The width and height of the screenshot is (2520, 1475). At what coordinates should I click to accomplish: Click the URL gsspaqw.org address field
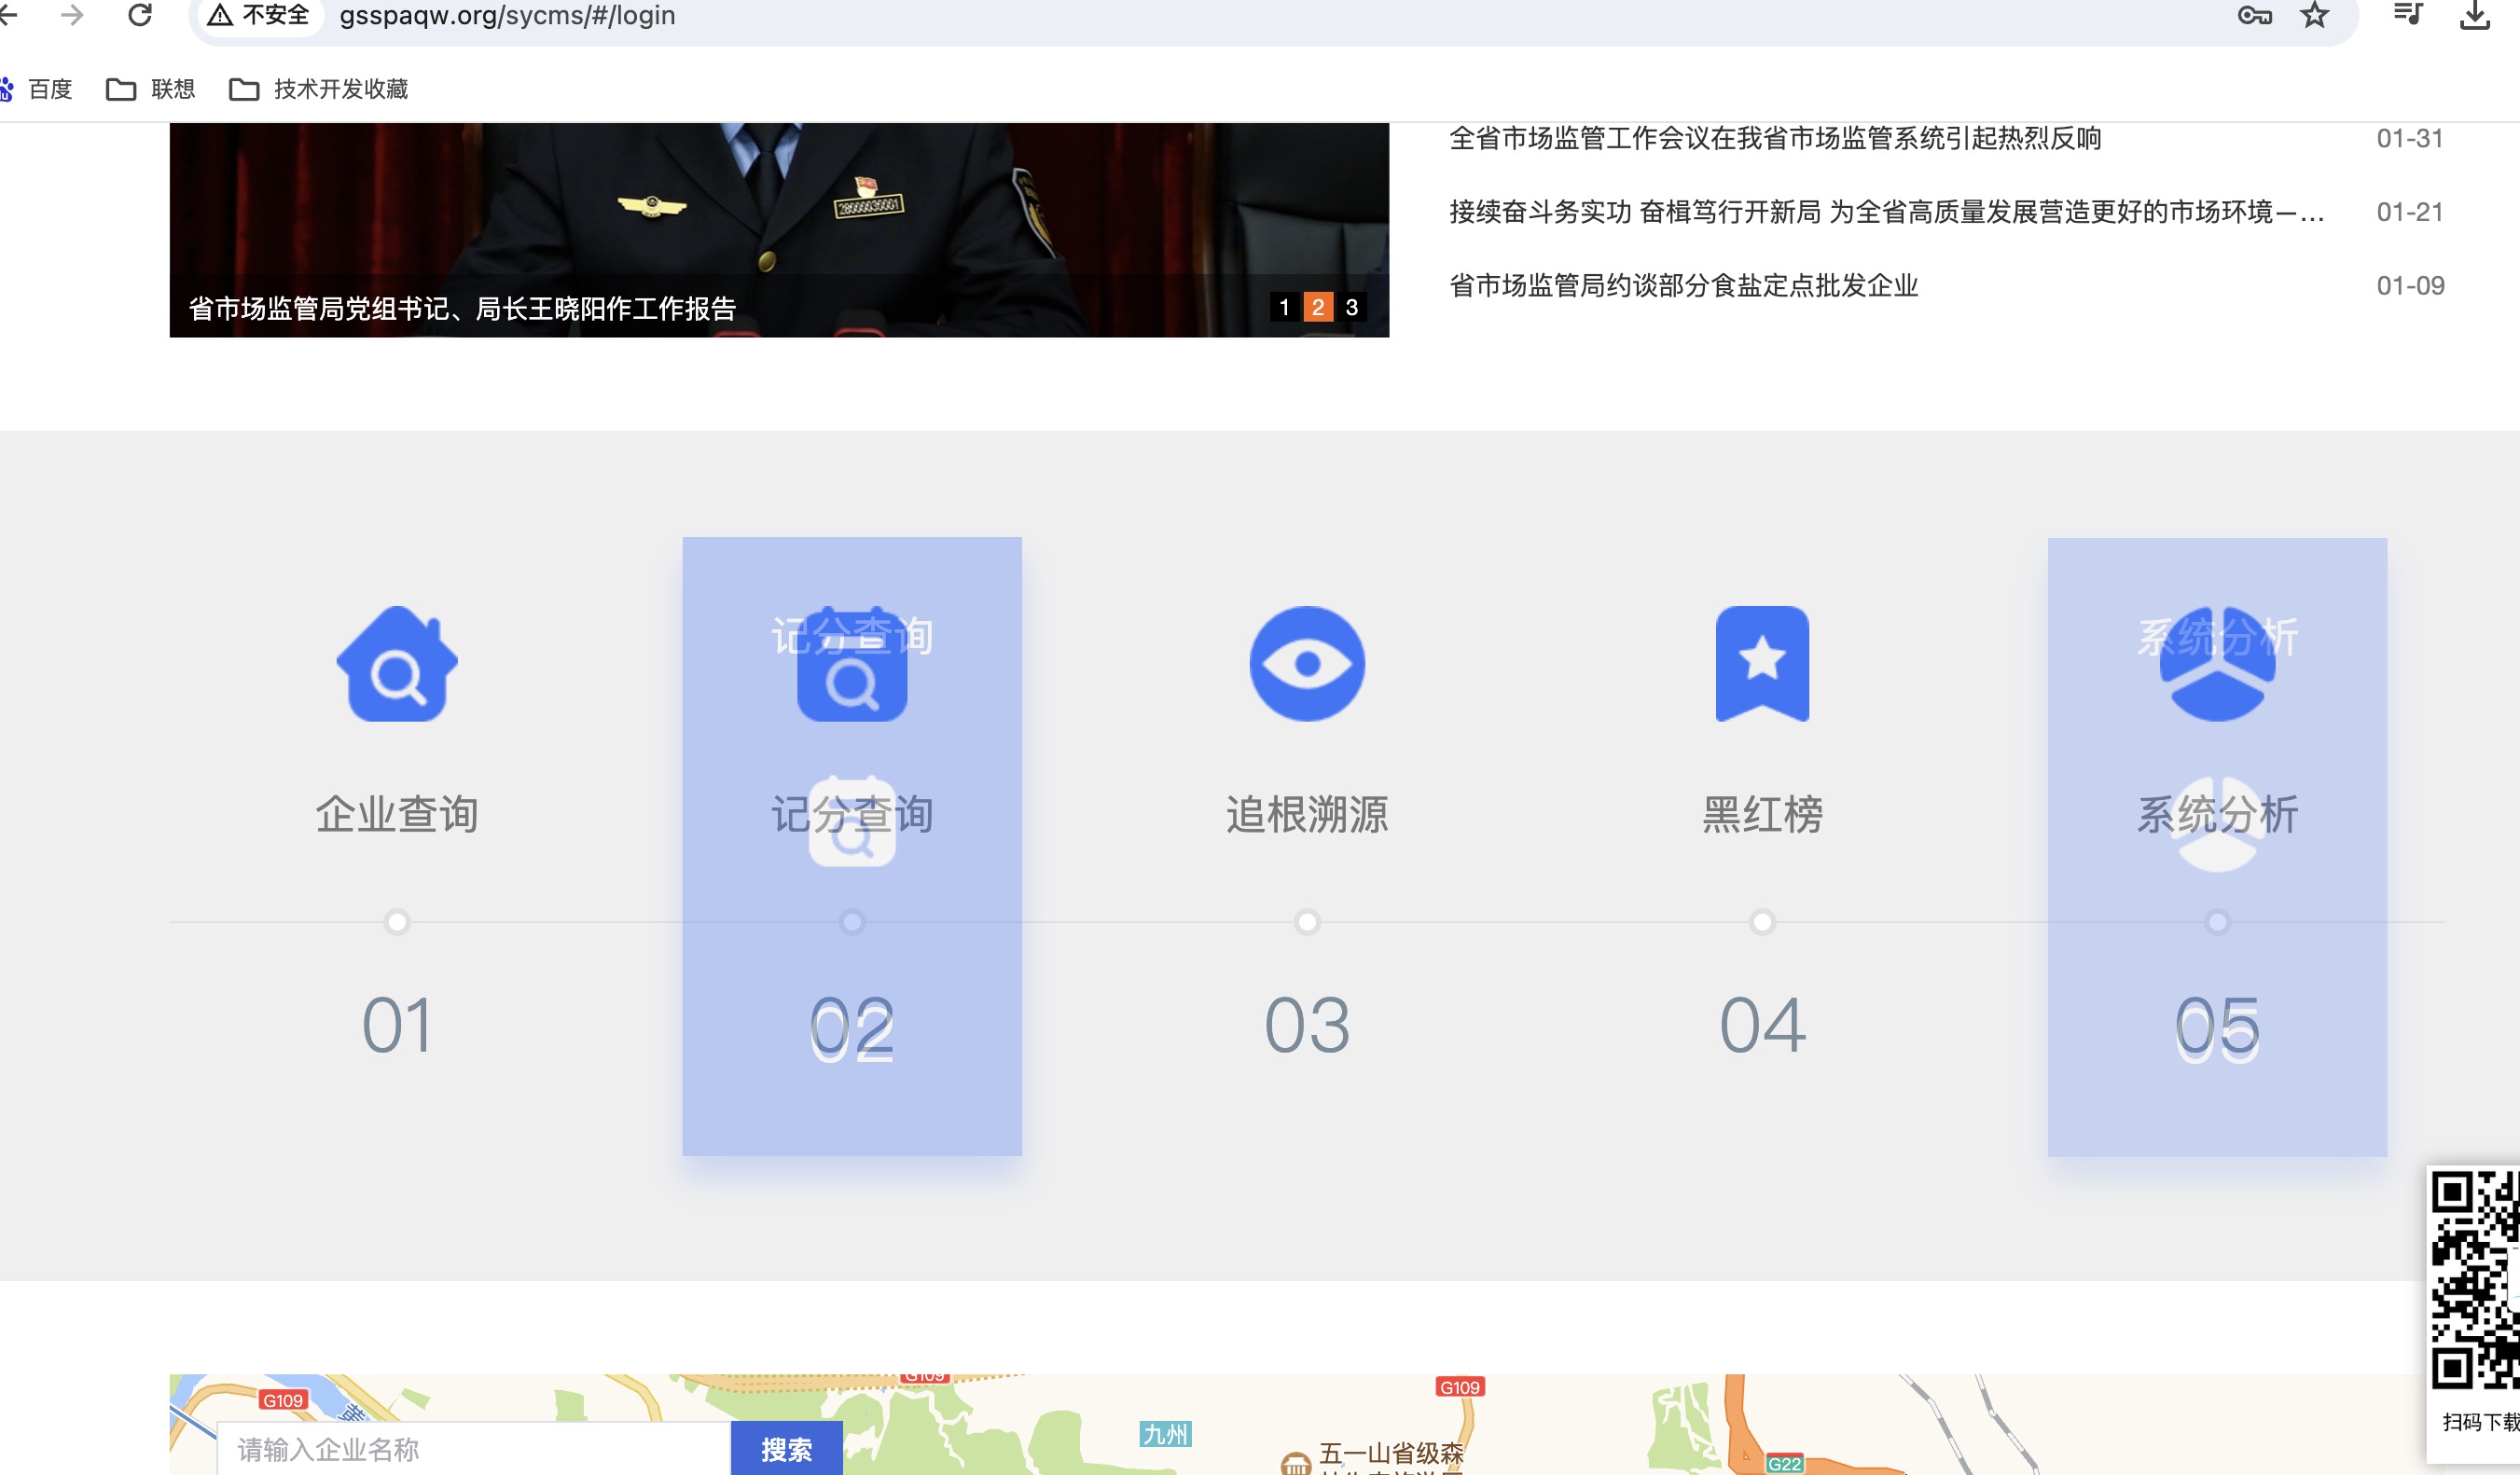pos(507,15)
